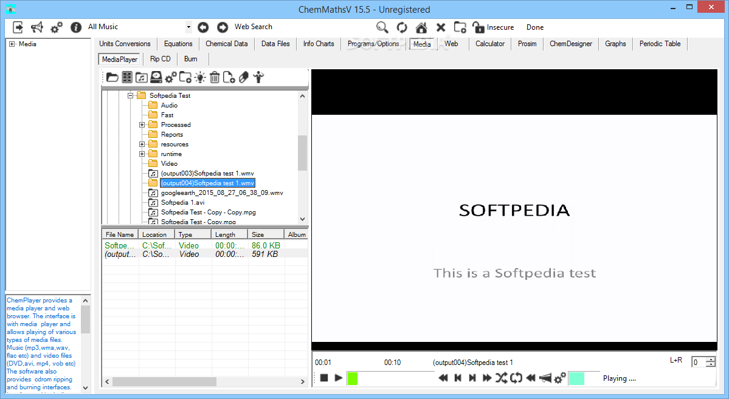Click the megaphone icon in top toolbar
This screenshot has width=729, height=399.
click(36, 27)
